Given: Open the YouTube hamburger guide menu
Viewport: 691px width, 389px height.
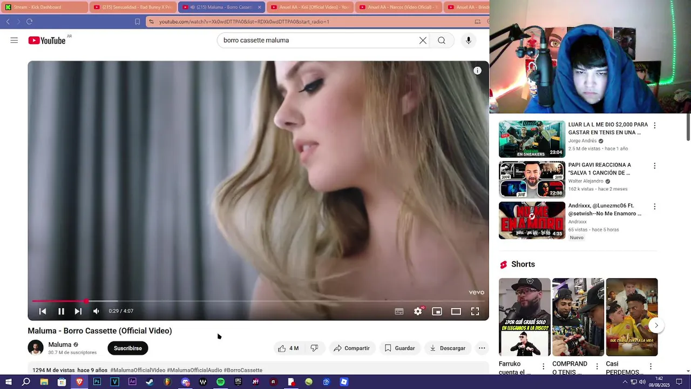Looking at the screenshot, I should tap(14, 41).
